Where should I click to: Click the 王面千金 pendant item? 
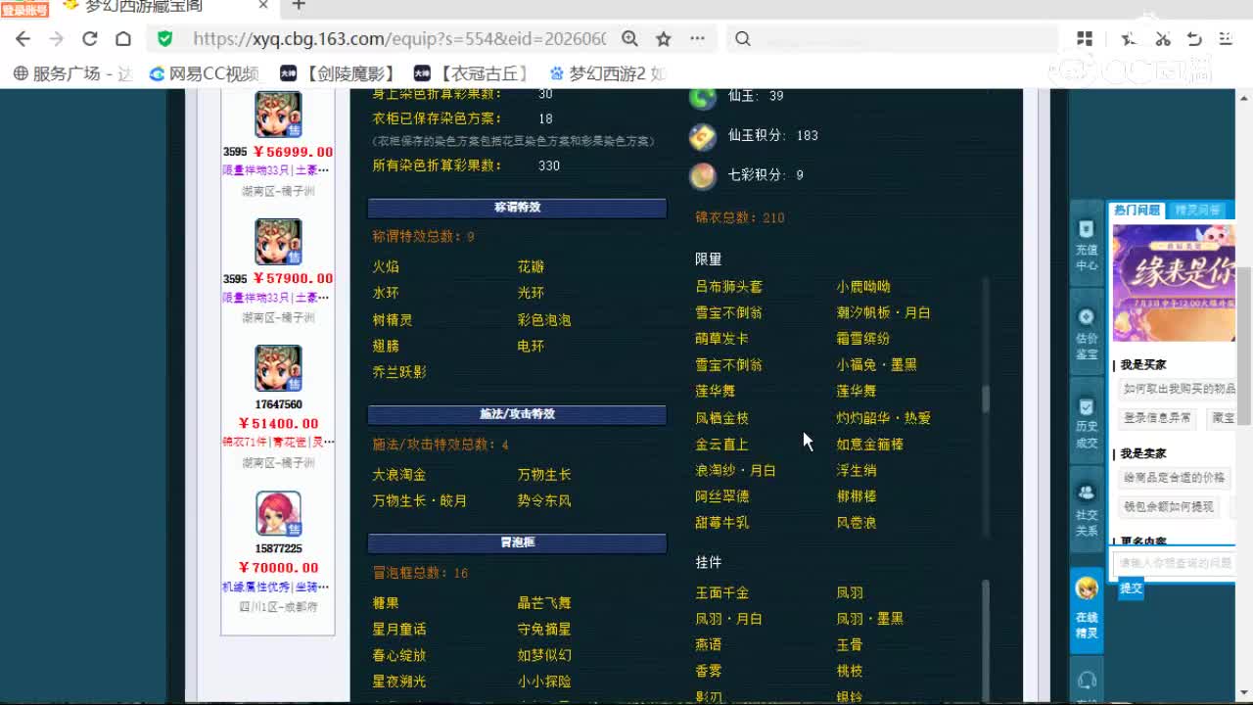[721, 593]
